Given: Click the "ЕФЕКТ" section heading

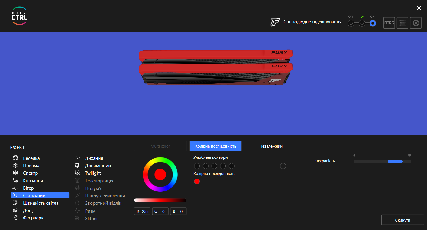Looking at the screenshot, I should pos(18,148).
